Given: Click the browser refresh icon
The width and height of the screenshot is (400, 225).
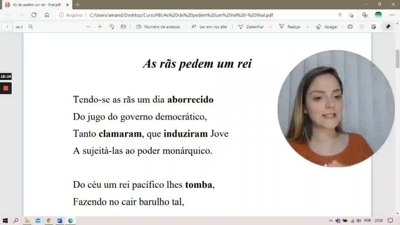Looking at the screenshot, I should tap(34, 15).
